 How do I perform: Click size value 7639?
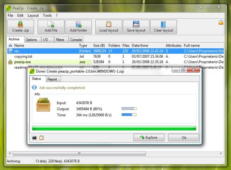[97, 56]
